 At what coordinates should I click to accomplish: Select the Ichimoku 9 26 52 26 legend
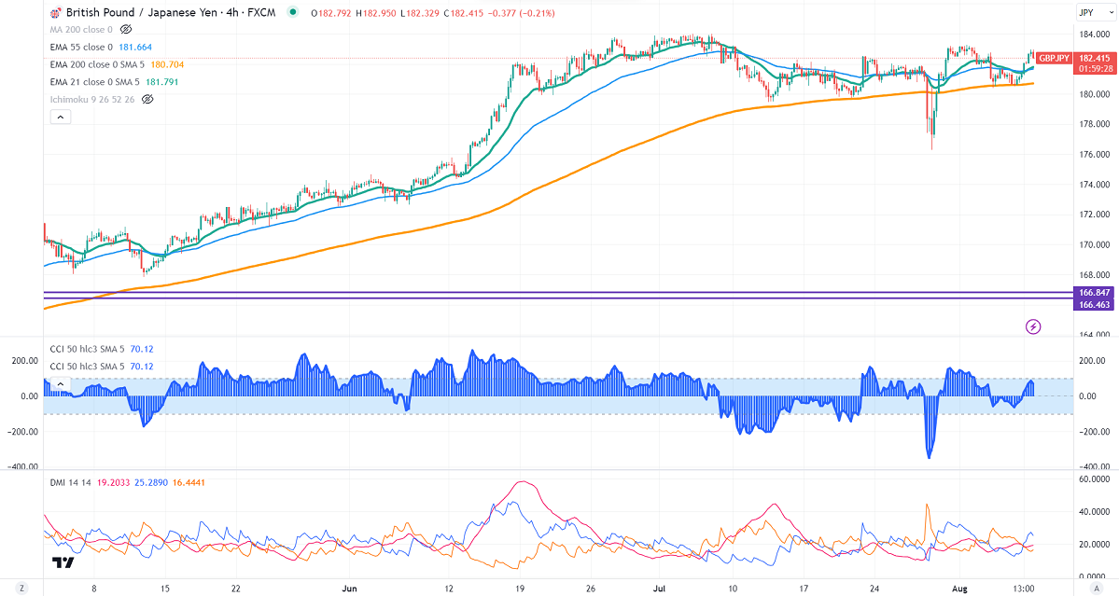pyautogui.click(x=92, y=99)
